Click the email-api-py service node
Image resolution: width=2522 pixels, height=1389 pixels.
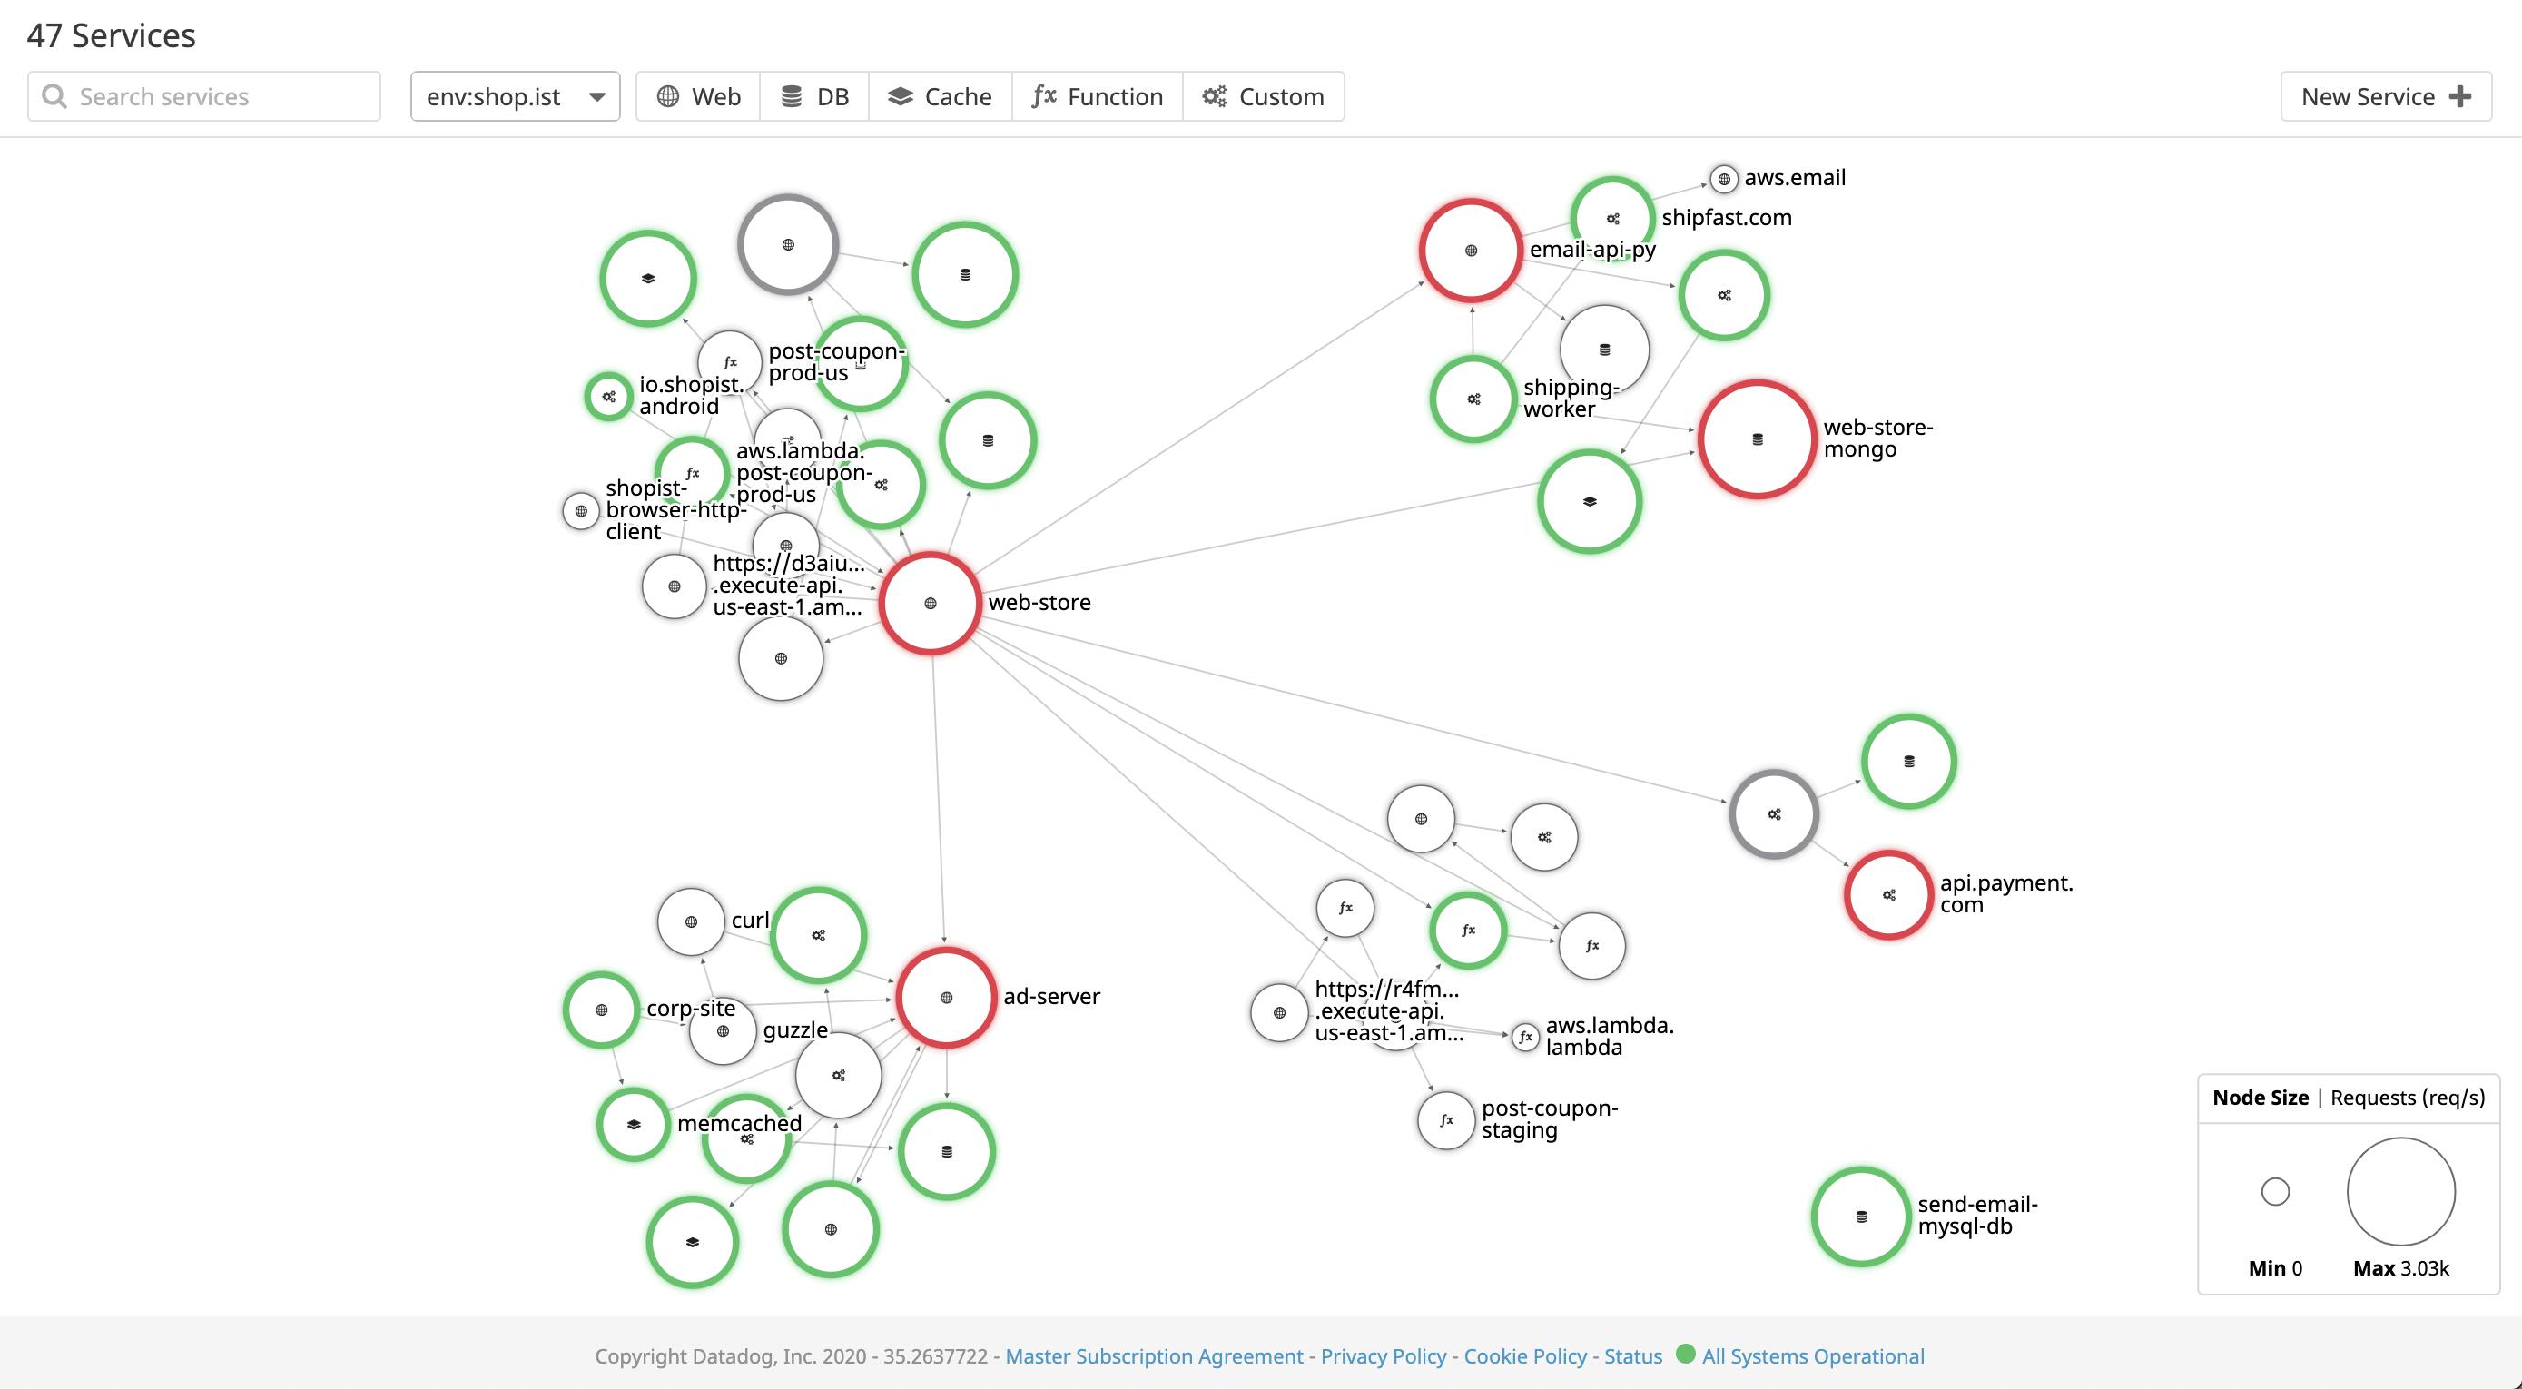(x=1470, y=249)
